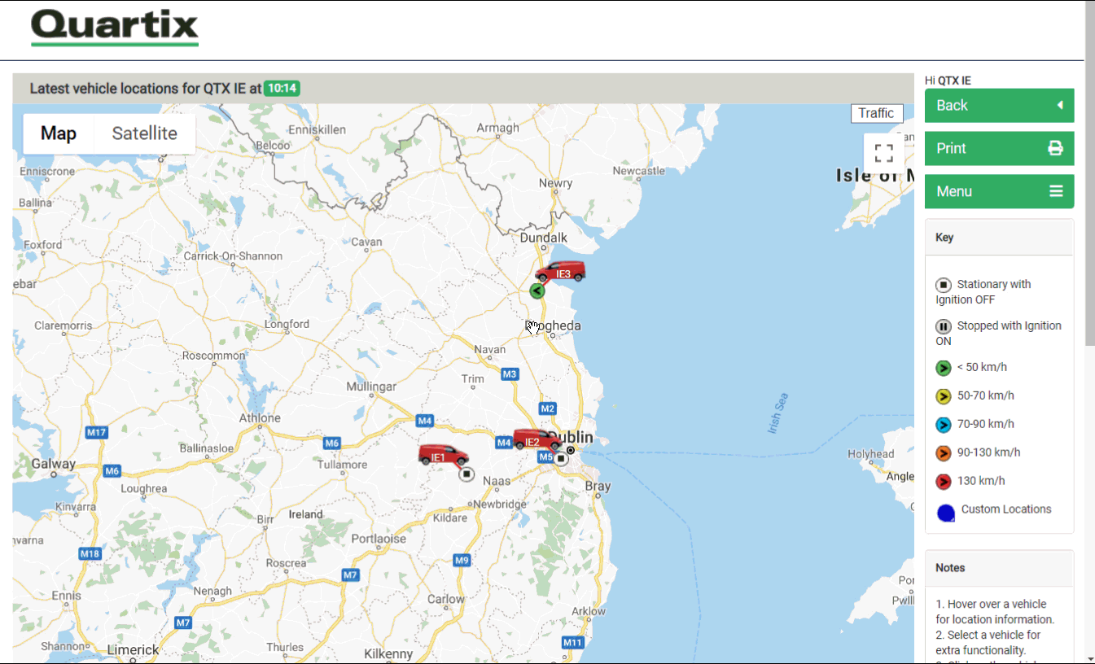This screenshot has width=1095, height=664.
Task: Click the Back button's arrow chevron
Action: [x=1061, y=105]
